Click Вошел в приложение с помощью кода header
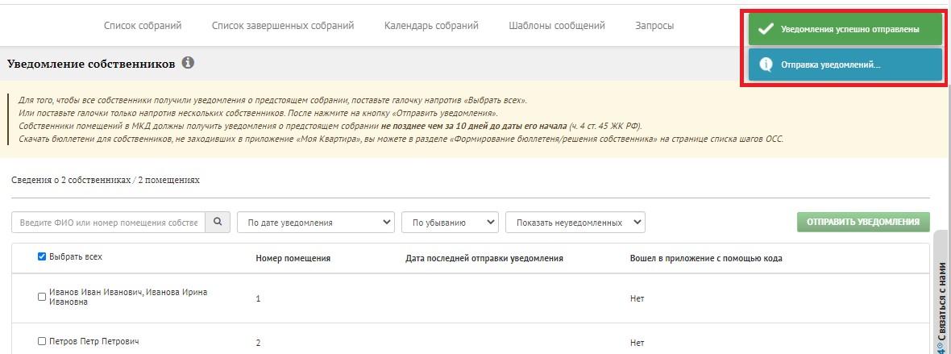The image size is (951, 354). tap(706, 258)
